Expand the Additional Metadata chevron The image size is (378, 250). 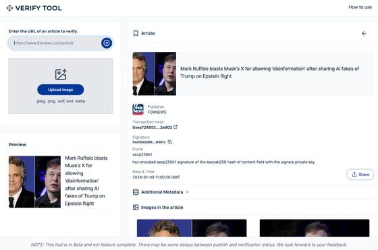point(188,192)
